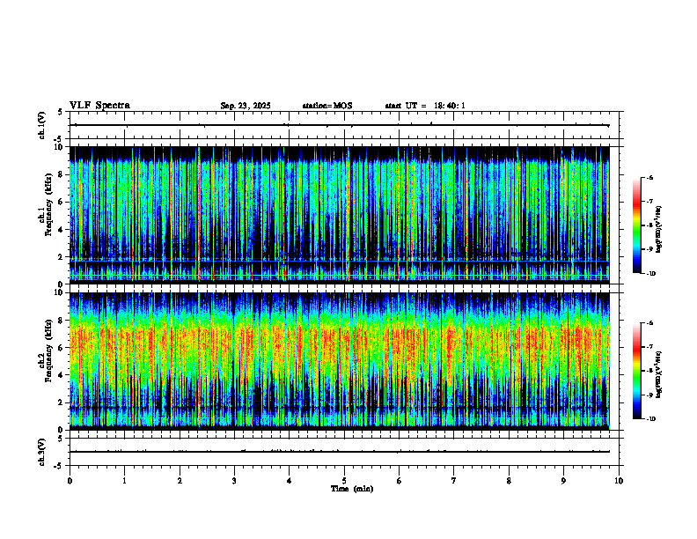Click the "-10" label on ch.1 color bar
The image size is (697, 539).
[x=650, y=274]
